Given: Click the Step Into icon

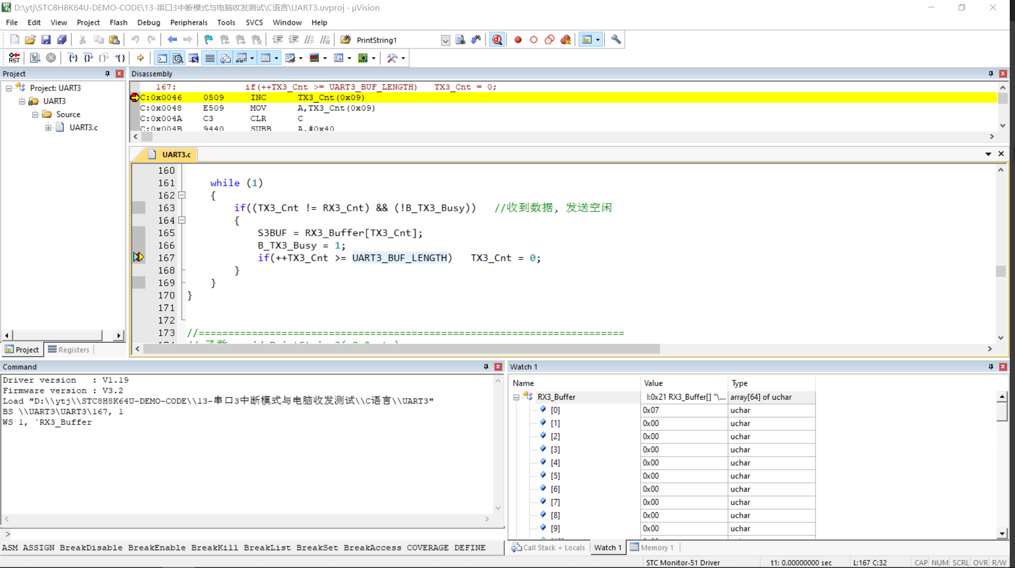Looking at the screenshot, I should pos(73,58).
